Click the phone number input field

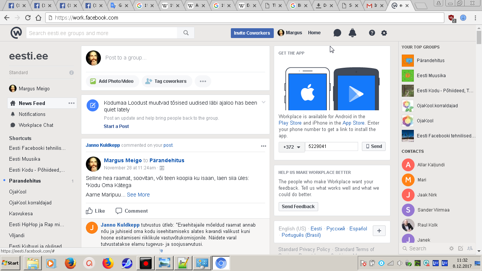tap(331, 146)
